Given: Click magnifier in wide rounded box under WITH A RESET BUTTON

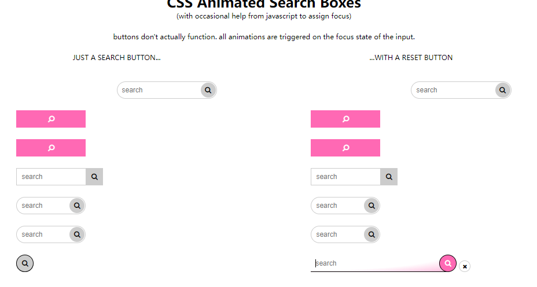Looking at the screenshot, I should coord(502,90).
